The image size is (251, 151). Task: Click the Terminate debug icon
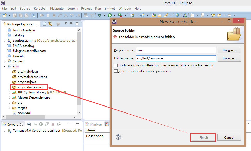click(54, 15)
